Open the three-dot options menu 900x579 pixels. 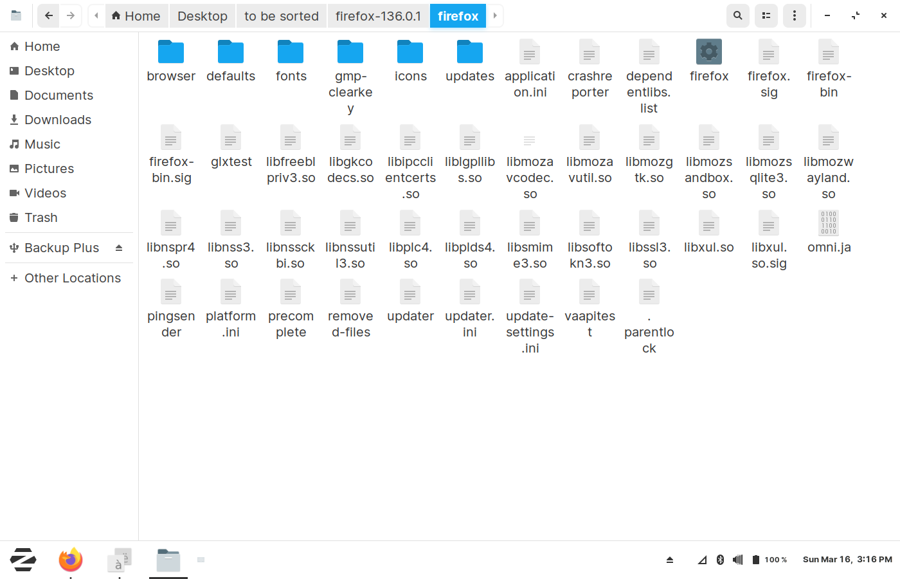pos(795,15)
